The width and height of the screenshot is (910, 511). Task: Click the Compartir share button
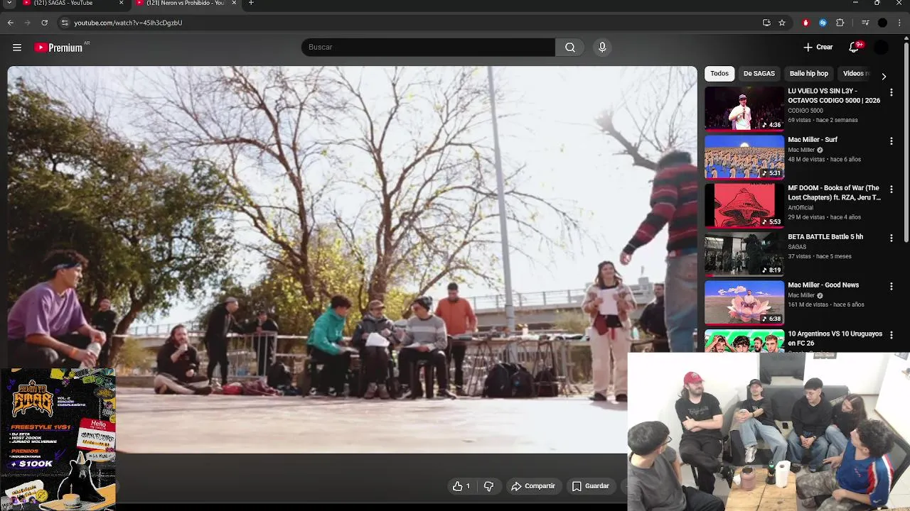[x=533, y=486]
